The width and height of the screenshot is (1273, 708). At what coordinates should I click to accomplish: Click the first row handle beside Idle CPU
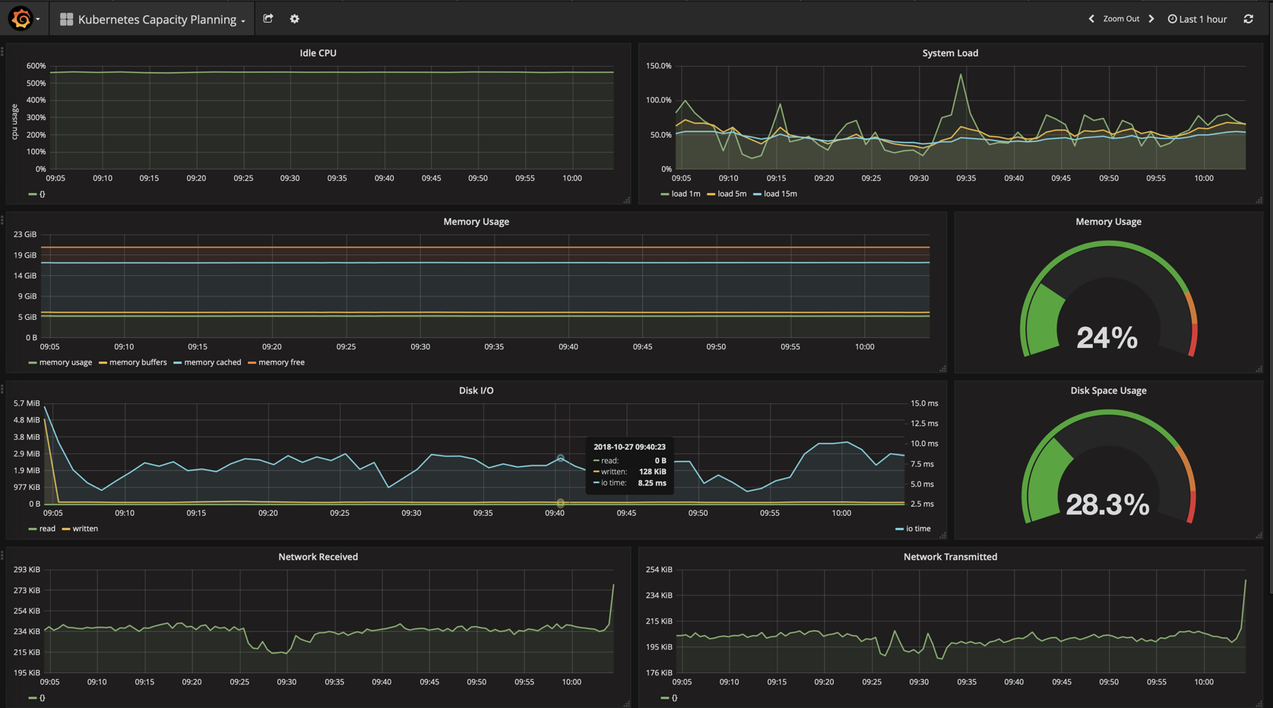pyautogui.click(x=2, y=52)
